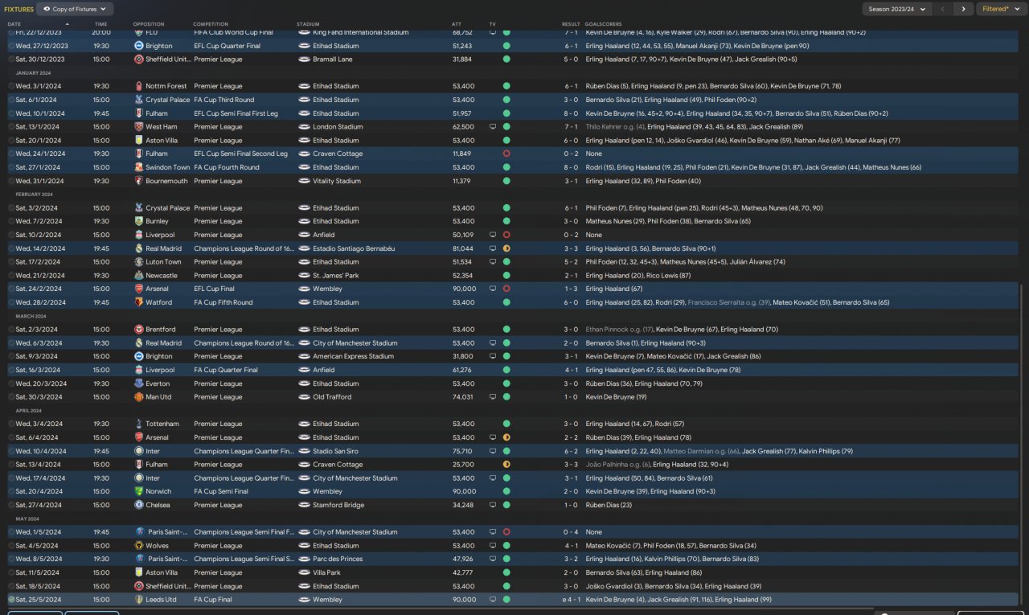This screenshot has height=615, width=1029.
Task: Click the orange draw indicator for 13/4/2024 Fulham
Action: pyautogui.click(x=506, y=465)
